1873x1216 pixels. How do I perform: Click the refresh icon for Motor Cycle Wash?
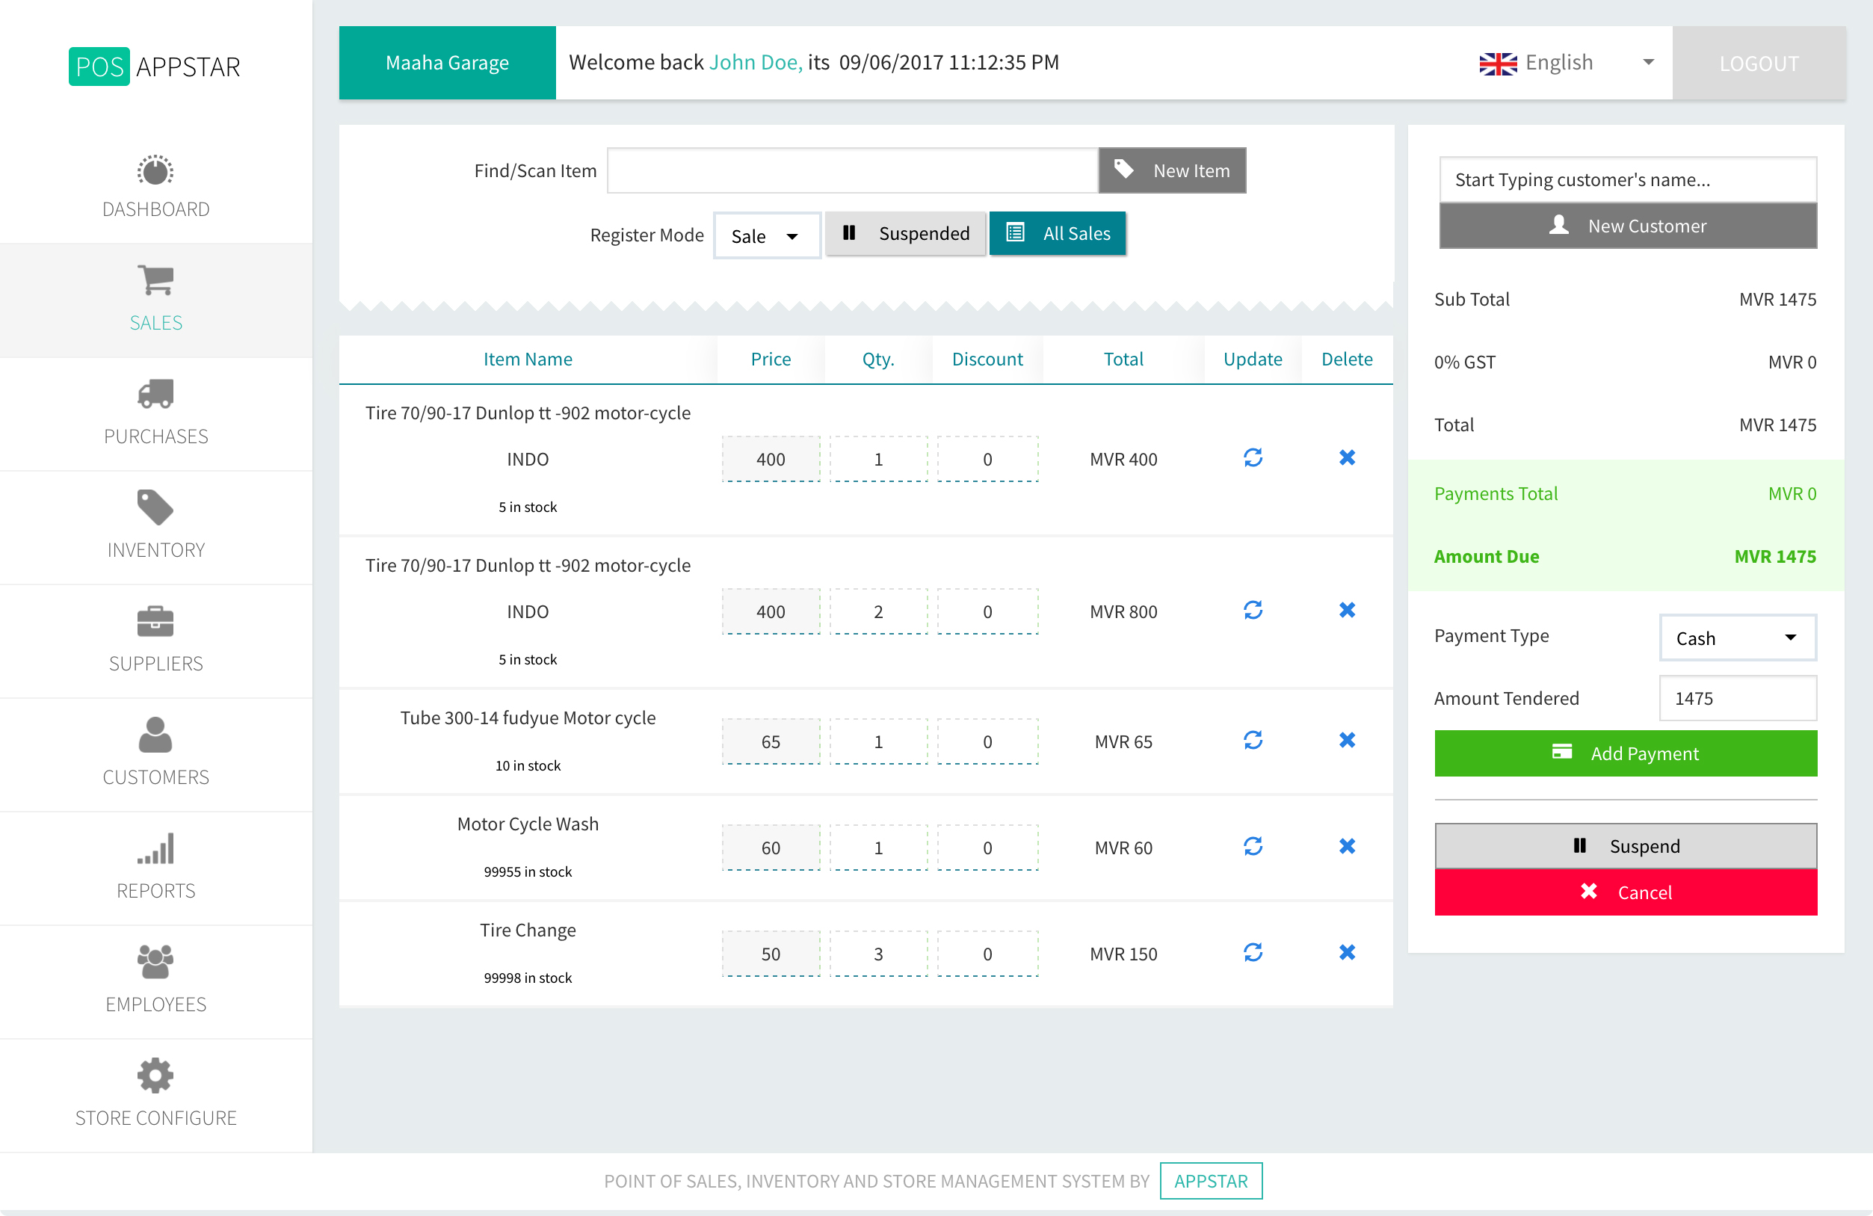pos(1252,847)
